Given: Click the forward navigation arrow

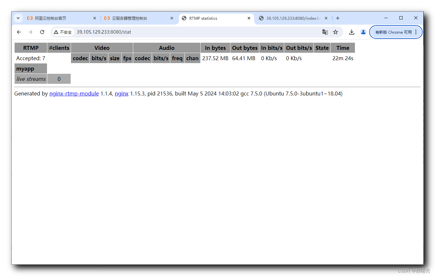Looking at the screenshot, I should [x=30, y=32].
